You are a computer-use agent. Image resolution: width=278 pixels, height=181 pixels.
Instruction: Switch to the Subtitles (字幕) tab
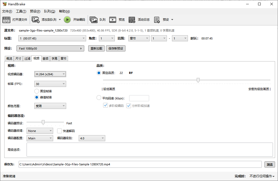click(54, 59)
